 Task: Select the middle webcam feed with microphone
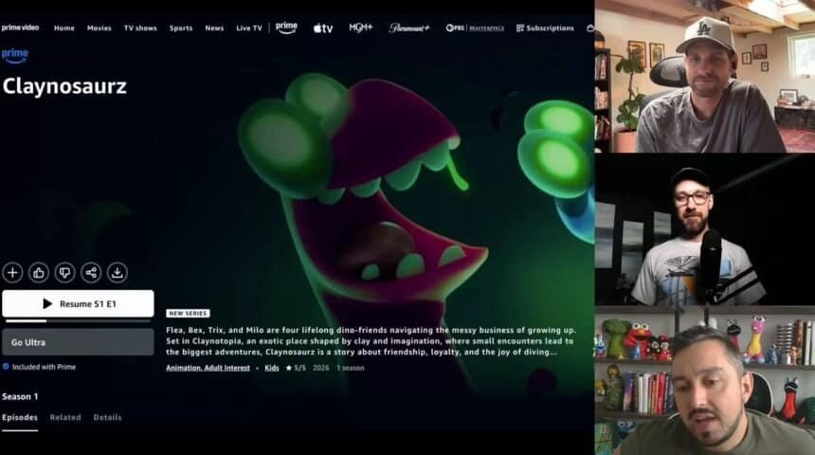point(705,229)
